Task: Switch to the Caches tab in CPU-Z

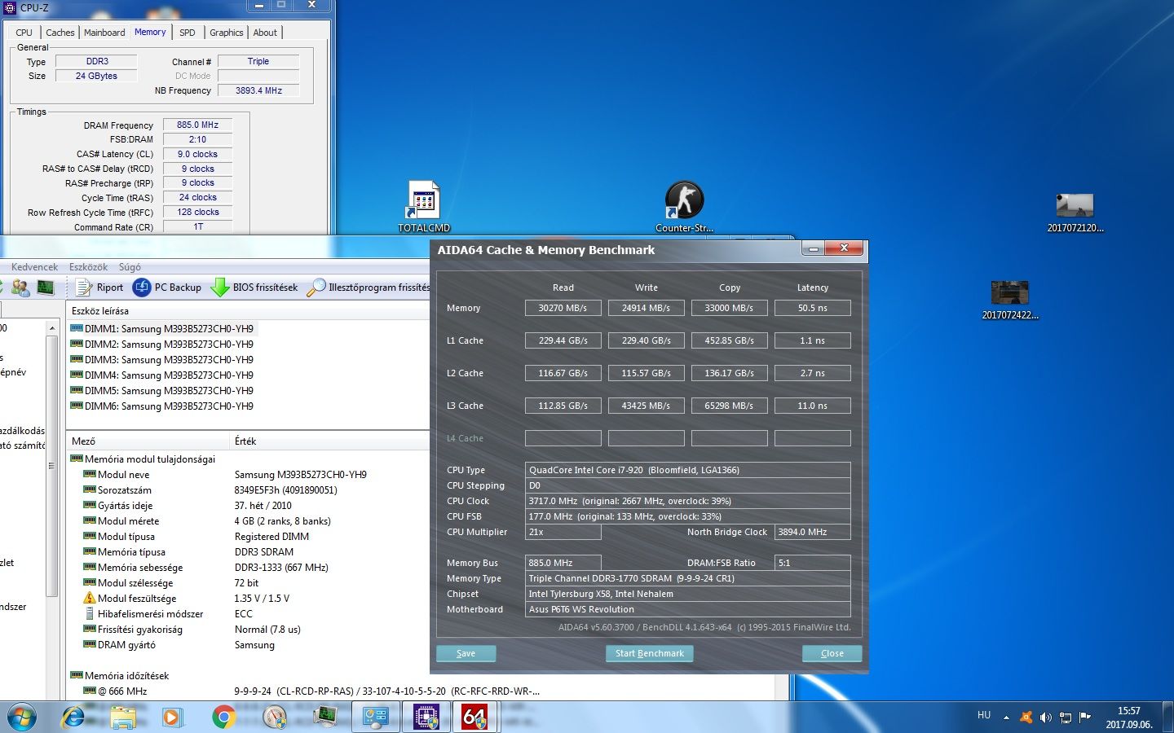Action: point(60,33)
